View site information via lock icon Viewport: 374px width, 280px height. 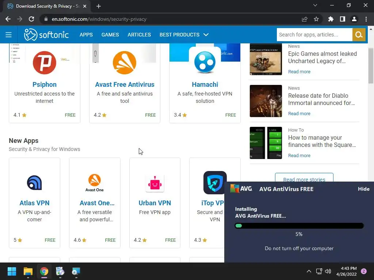[x=46, y=19]
